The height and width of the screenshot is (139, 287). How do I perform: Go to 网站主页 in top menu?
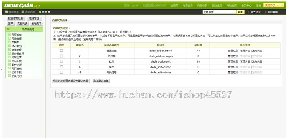pos(232,5)
